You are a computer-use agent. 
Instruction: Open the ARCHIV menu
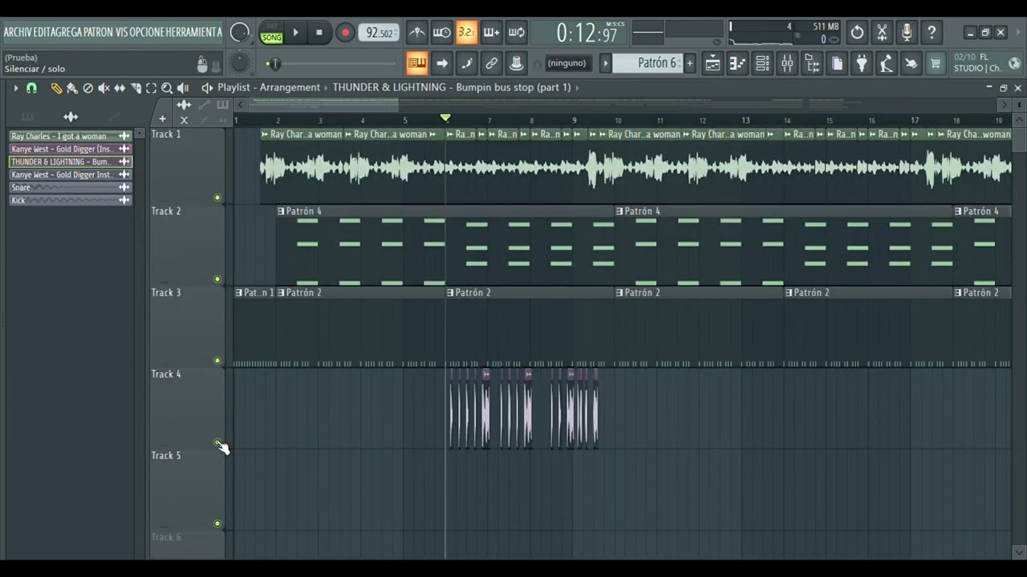click(18, 33)
